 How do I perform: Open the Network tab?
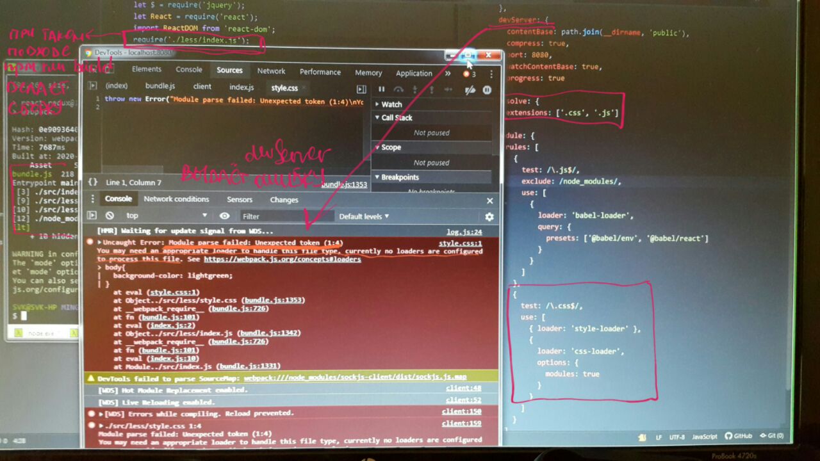(271, 71)
